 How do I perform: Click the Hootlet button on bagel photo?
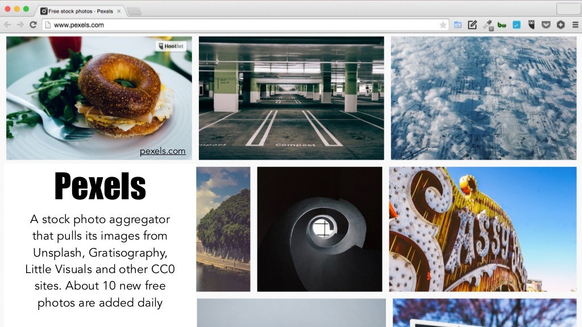click(x=171, y=46)
